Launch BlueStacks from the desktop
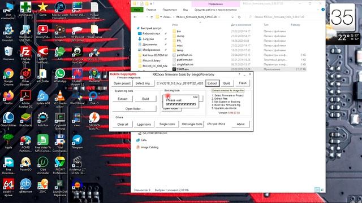 [25, 120]
